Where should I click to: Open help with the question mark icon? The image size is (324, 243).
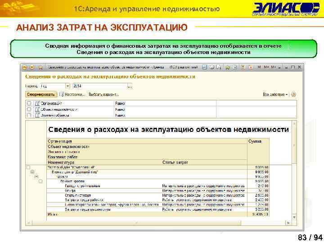293,94
